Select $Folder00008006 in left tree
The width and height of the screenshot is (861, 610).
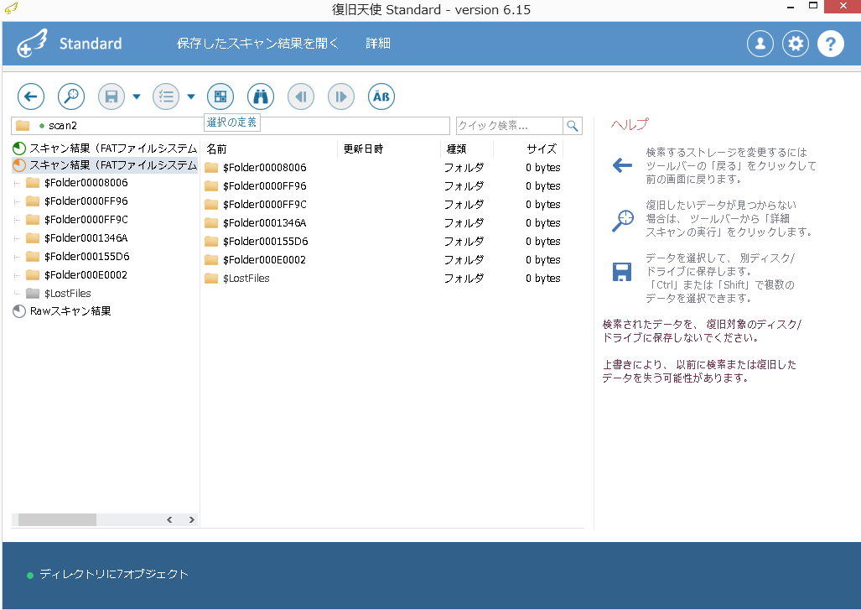(x=77, y=183)
